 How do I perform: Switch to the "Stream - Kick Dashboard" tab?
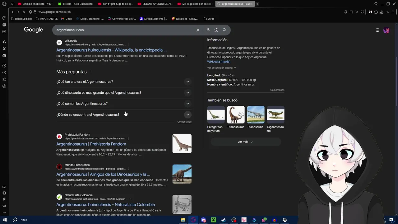point(75,4)
